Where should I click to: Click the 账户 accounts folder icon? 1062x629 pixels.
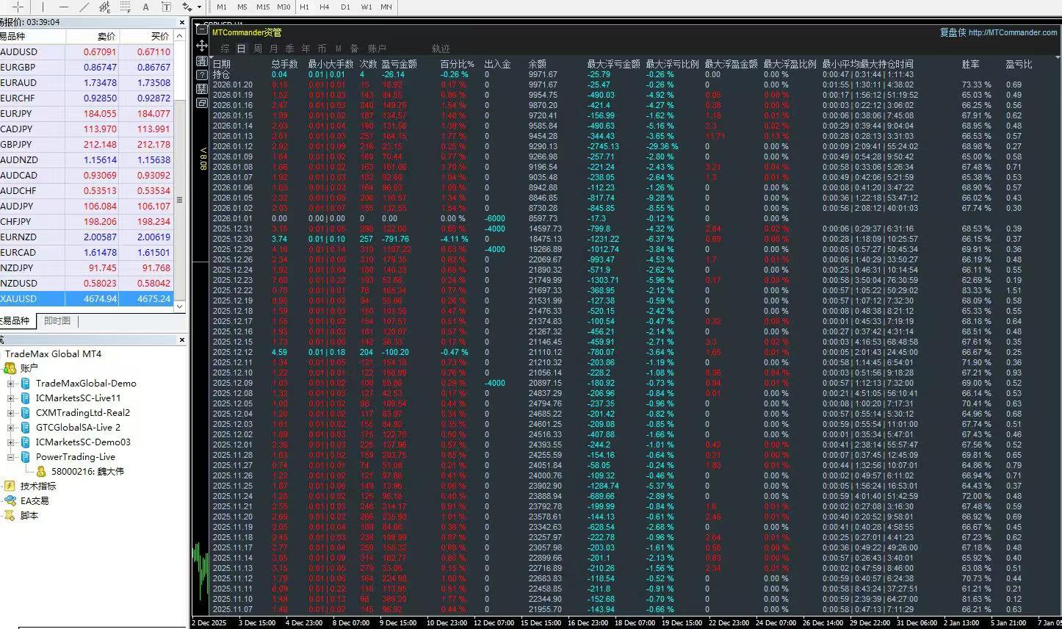pyautogui.click(x=10, y=368)
